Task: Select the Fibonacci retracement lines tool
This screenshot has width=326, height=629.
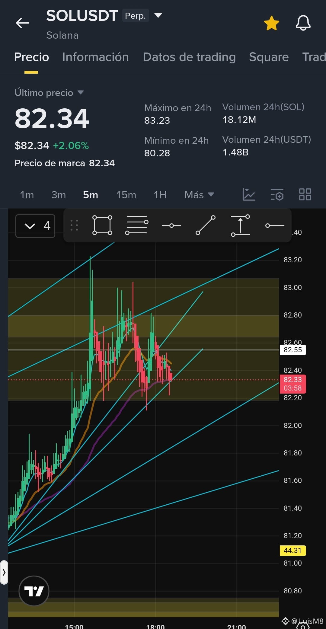Action: (137, 225)
